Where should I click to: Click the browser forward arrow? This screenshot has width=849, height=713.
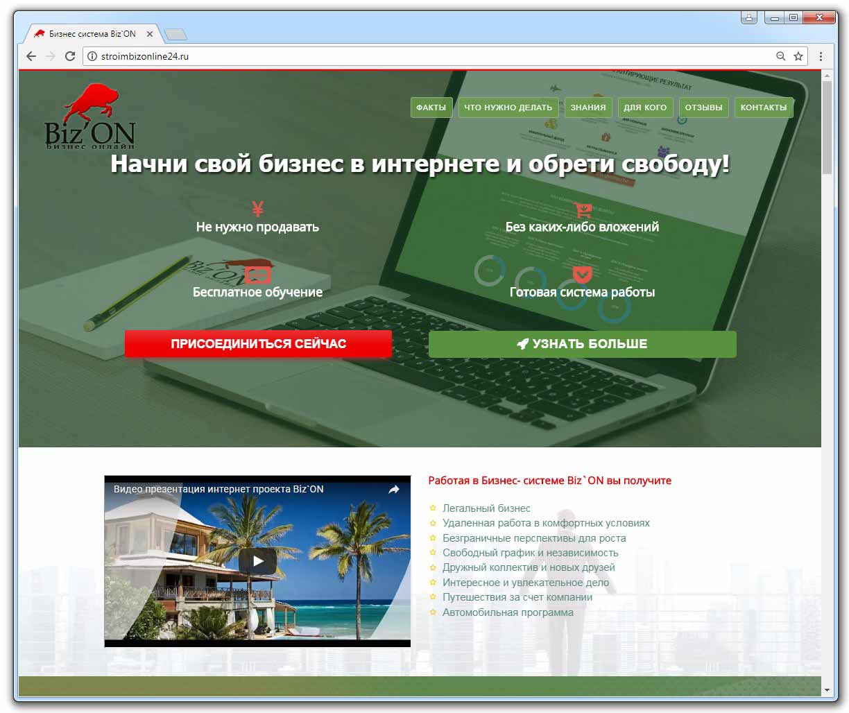[x=50, y=56]
